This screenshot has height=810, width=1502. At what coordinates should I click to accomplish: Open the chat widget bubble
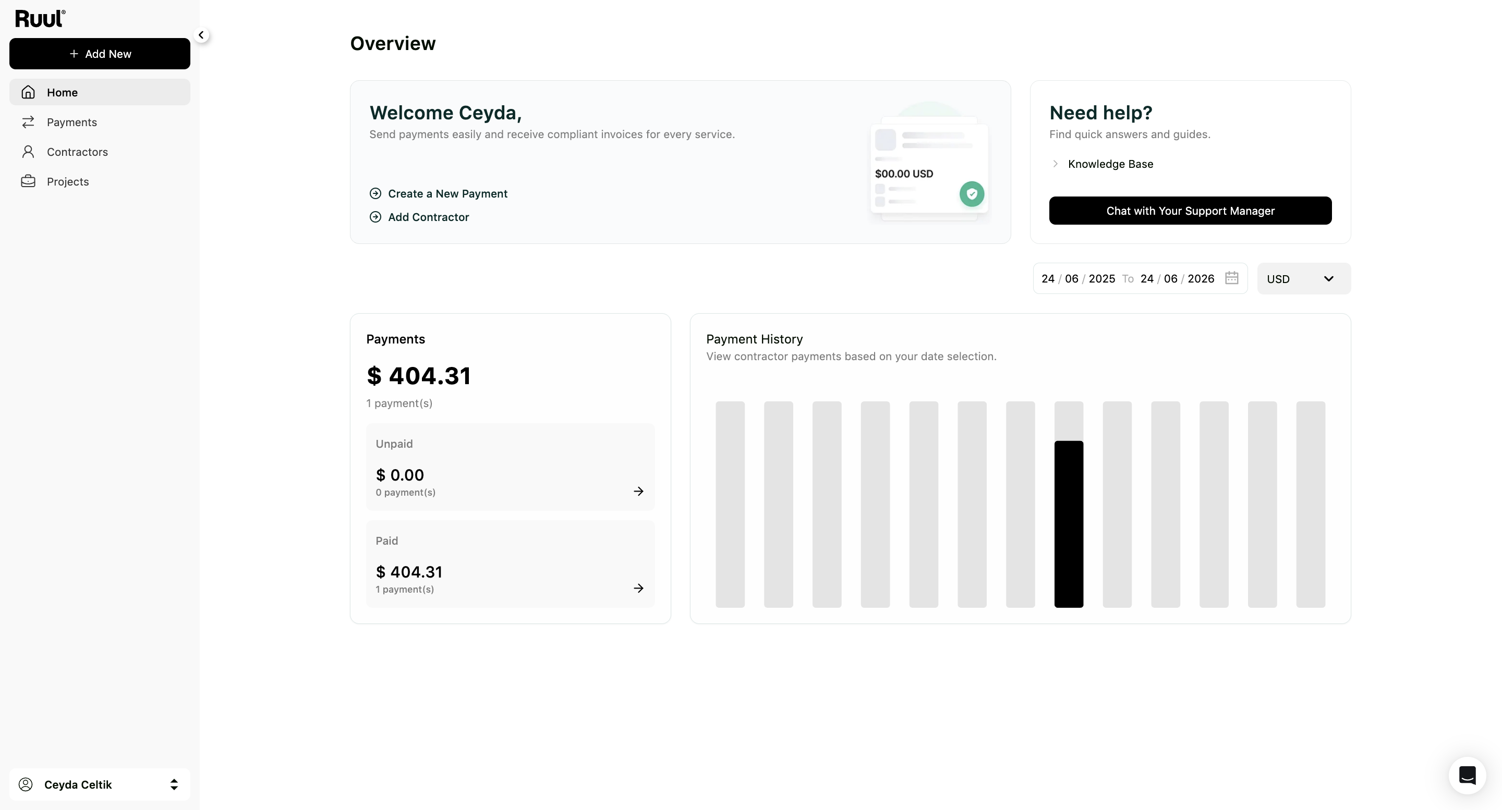1467,775
